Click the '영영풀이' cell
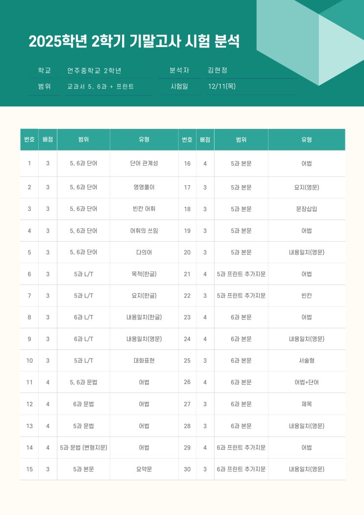The height and width of the screenshot is (515, 364). [x=144, y=187]
